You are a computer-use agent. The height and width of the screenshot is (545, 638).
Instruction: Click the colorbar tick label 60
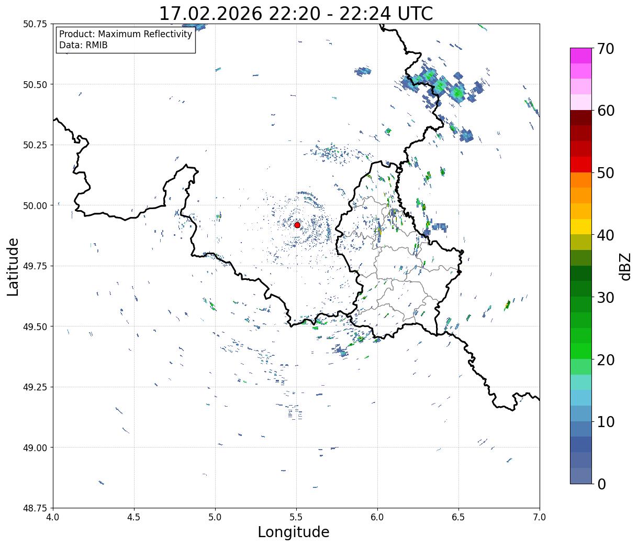coord(606,111)
